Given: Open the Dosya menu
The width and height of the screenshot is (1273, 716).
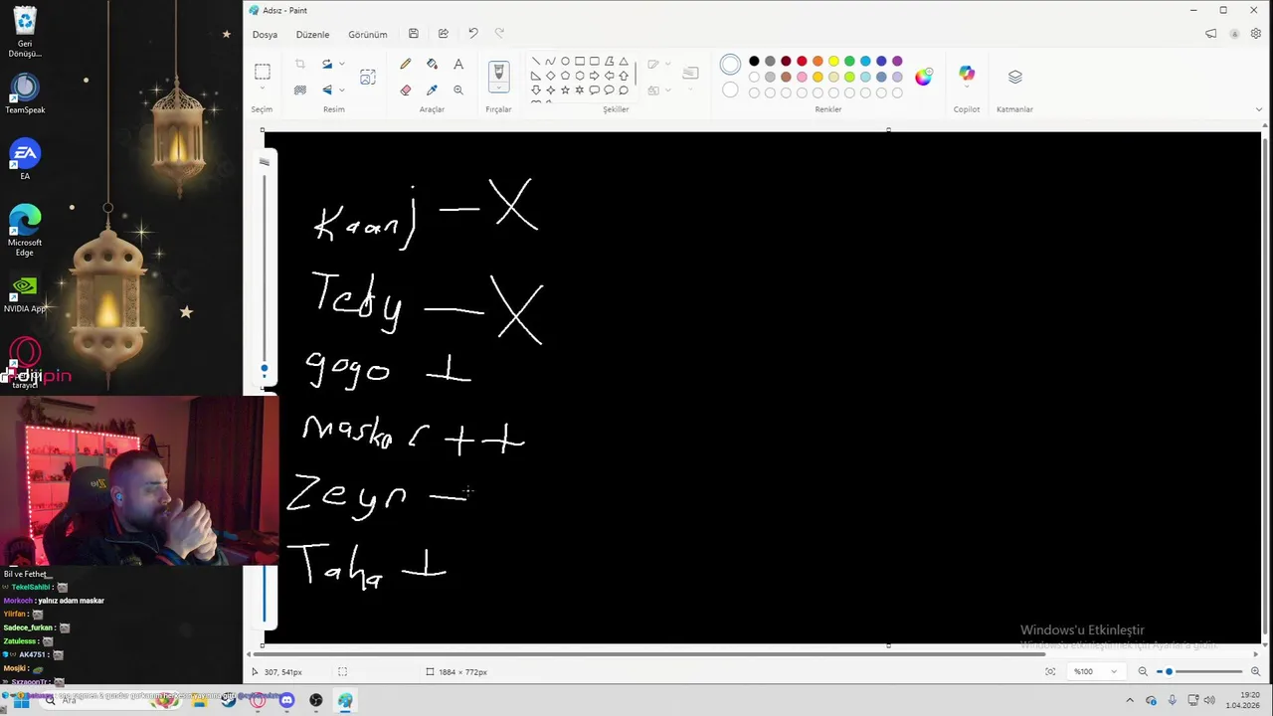Looking at the screenshot, I should [265, 35].
